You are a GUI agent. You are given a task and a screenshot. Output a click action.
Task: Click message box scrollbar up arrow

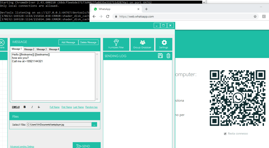97,54
